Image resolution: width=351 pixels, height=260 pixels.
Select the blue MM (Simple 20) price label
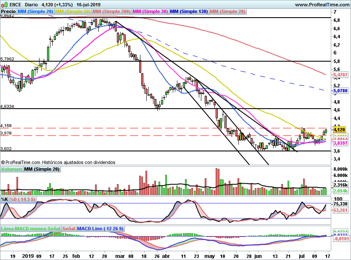[36, 12]
